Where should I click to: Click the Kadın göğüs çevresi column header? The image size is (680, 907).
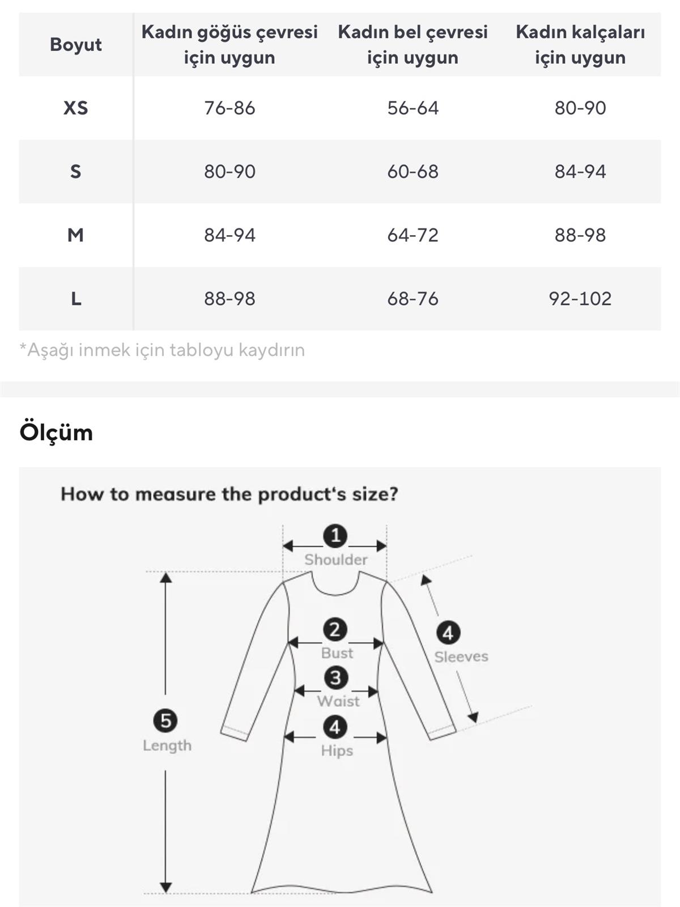point(229,44)
